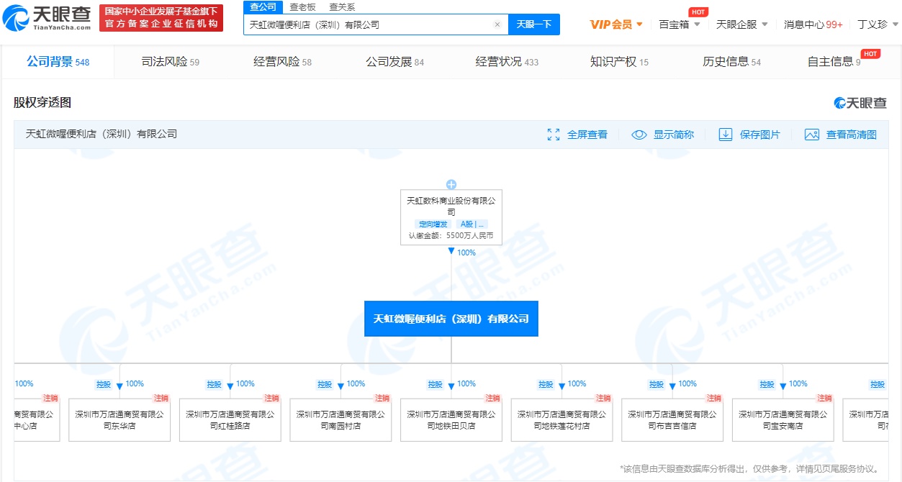Select the 查老板 search tab
The width and height of the screenshot is (902, 482).
(302, 7)
